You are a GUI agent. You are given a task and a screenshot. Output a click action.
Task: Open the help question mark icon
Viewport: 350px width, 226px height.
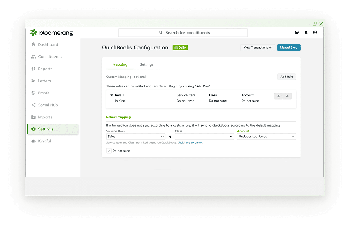[297, 33]
